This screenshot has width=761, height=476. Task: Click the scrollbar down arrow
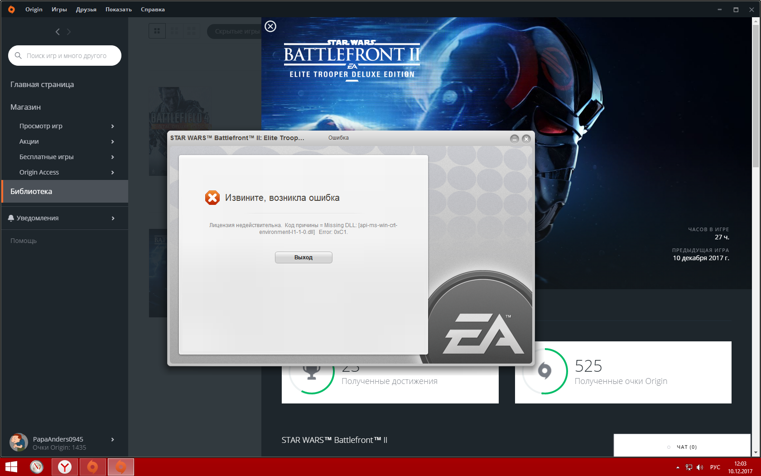tap(756, 453)
